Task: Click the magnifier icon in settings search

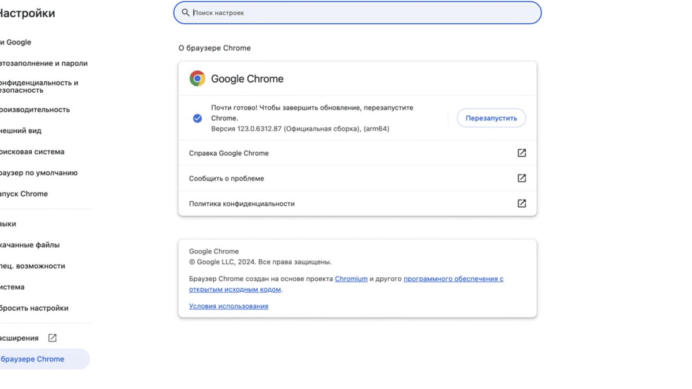Action: 185,12
